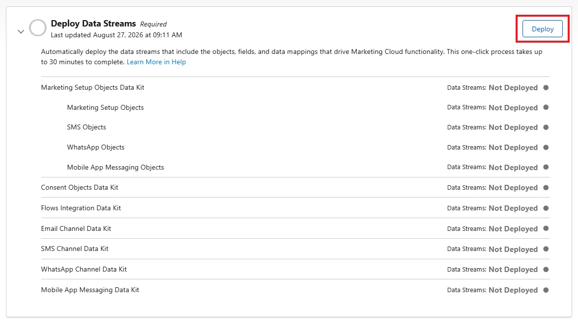Image resolution: width=578 pixels, height=324 pixels.
Task: Click status dot for WhatsApp Objects row
Action: 546,148
